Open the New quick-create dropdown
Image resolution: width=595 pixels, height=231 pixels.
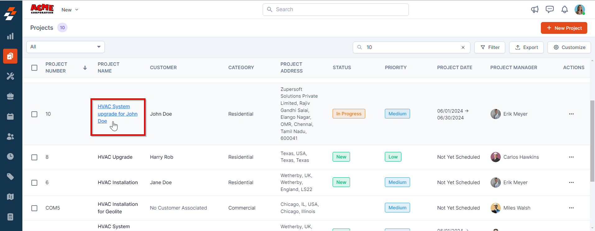[x=70, y=10]
